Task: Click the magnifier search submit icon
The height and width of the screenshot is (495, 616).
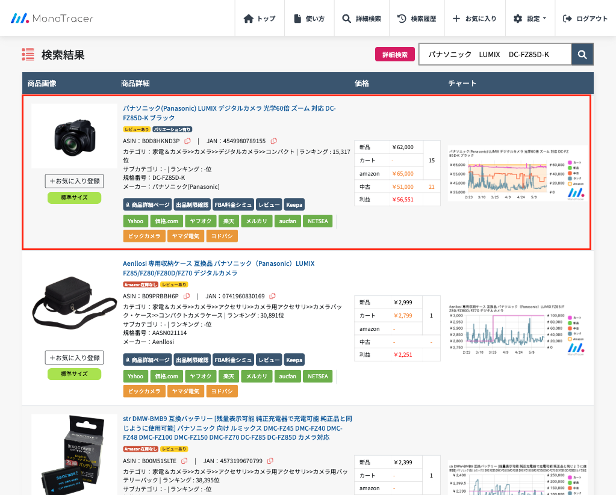Action: tap(582, 54)
